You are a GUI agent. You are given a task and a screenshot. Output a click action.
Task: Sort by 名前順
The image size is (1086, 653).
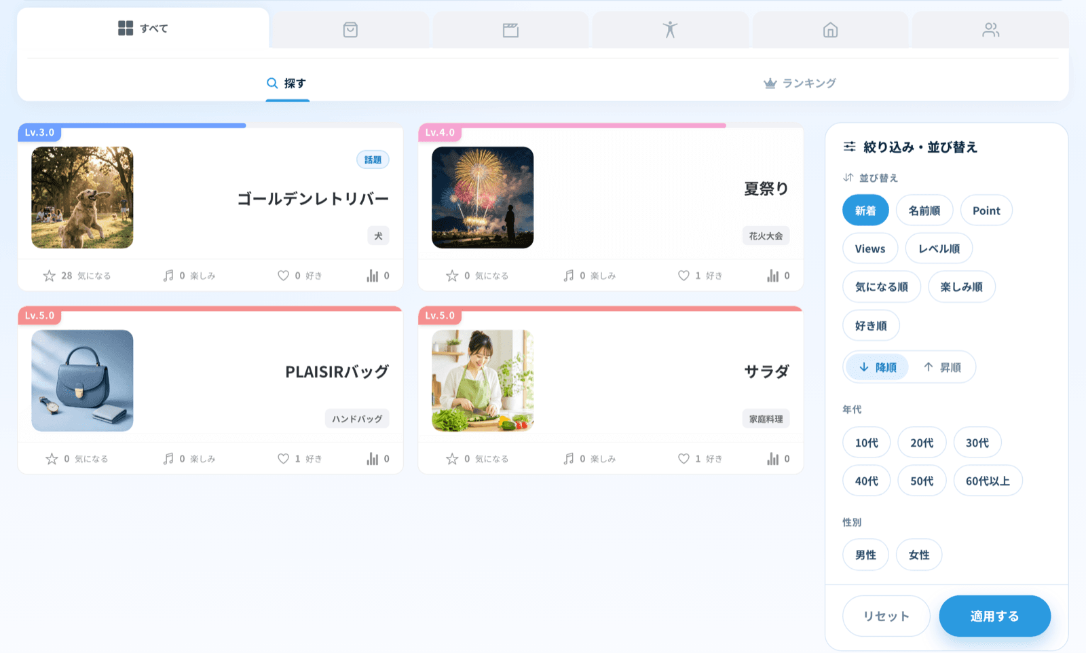[924, 210]
